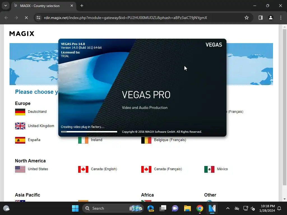287x215 pixels.
Task: Click the Canada (English) flag icon
Action: pos(83,169)
